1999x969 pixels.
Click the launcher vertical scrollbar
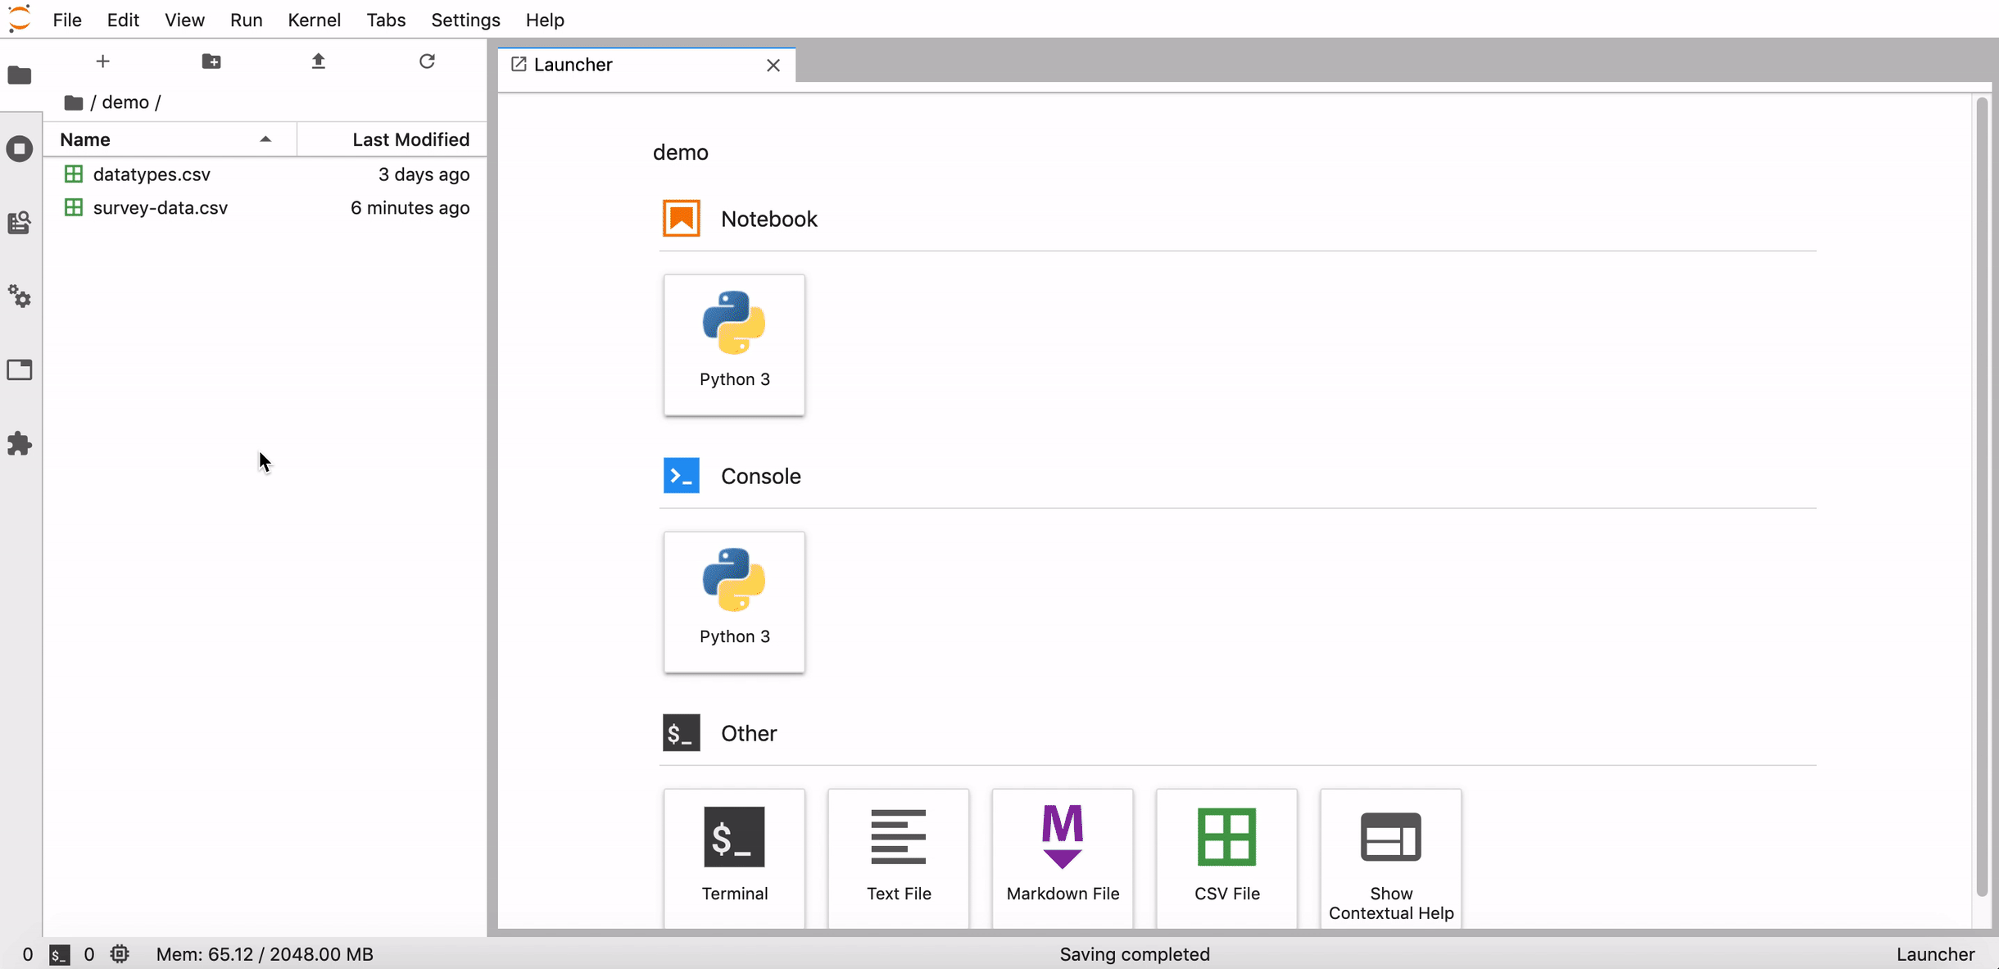pos(1981,491)
